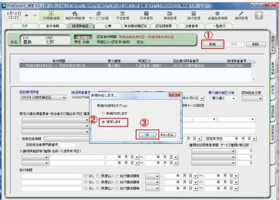The image size is (279, 200).
Task: Select the 複写します radio option
Action: coord(103,121)
